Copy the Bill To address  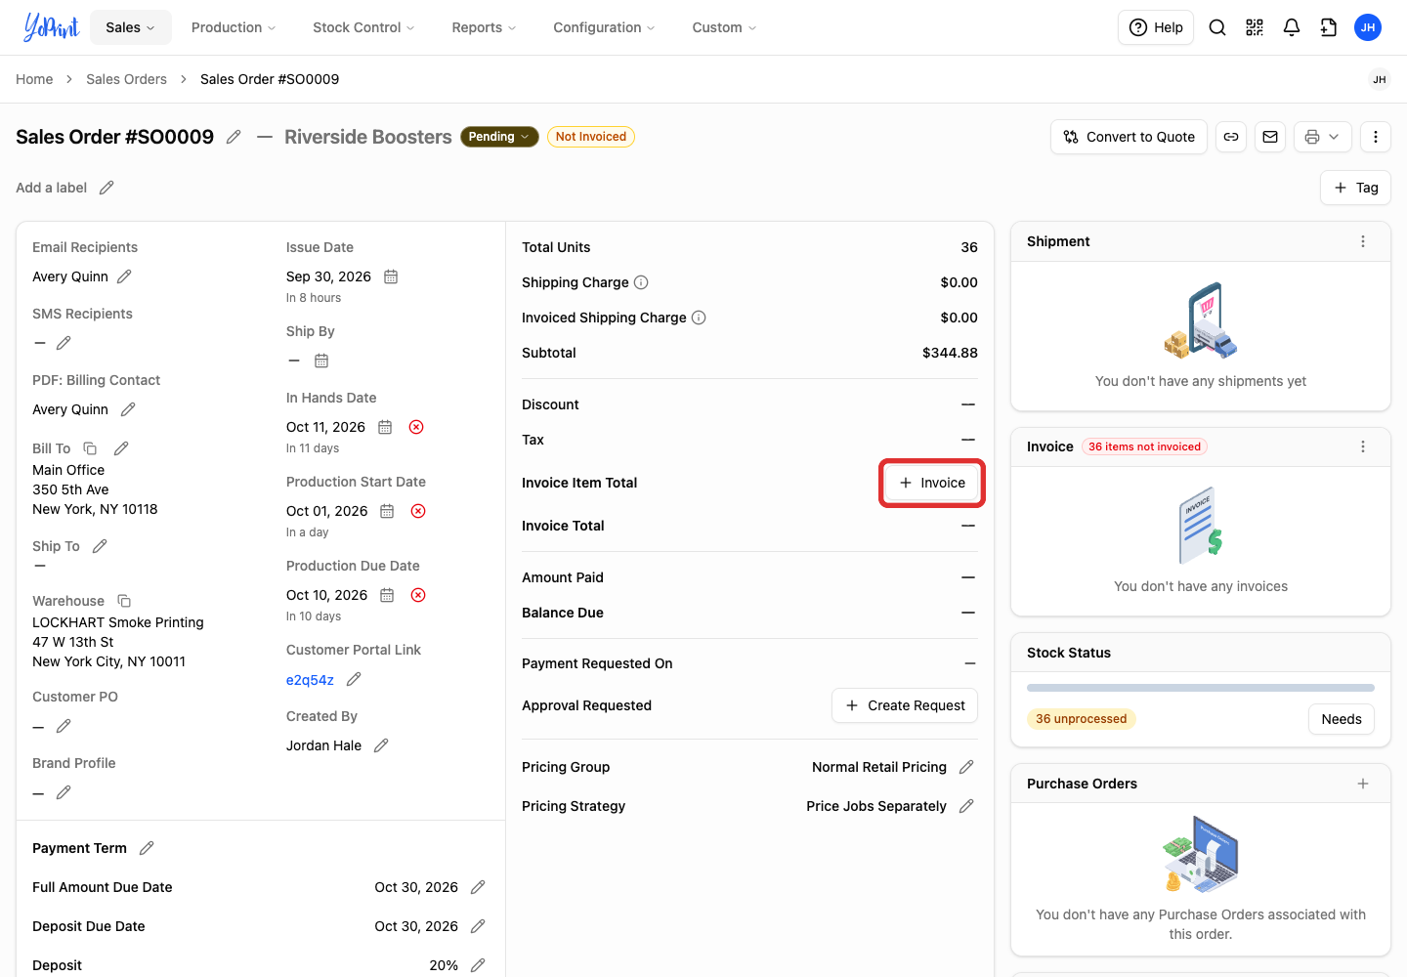pos(90,448)
